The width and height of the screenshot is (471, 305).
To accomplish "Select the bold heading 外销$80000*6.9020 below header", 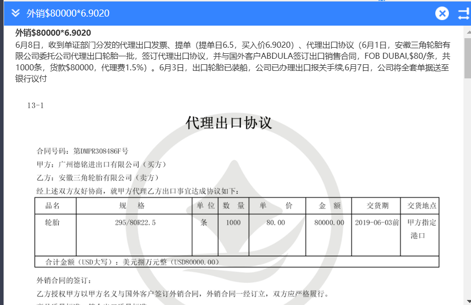I will pos(53,33).
